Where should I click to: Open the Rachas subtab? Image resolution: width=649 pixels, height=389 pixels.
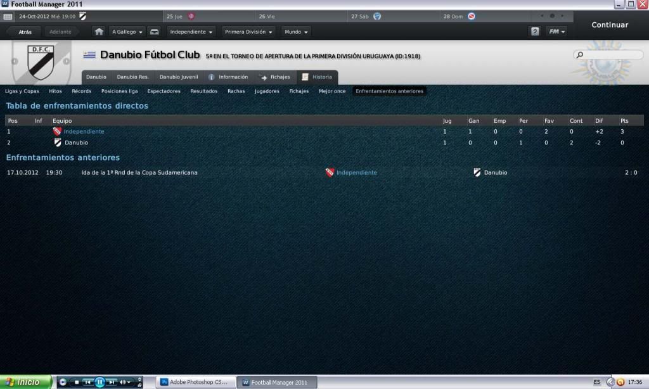click(236, 91)
